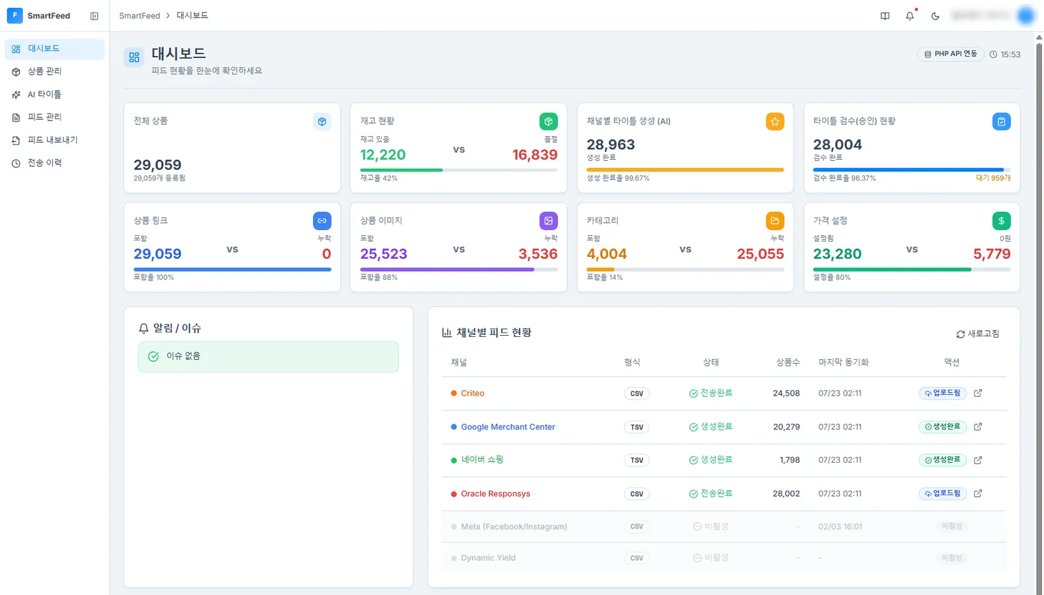
Task: Open the documentation book icon
Action: click(x=885, y=16)
